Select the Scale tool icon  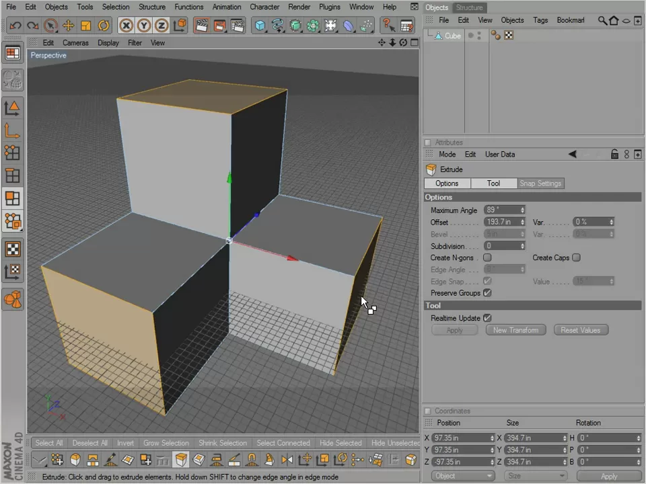click(85, 26)
